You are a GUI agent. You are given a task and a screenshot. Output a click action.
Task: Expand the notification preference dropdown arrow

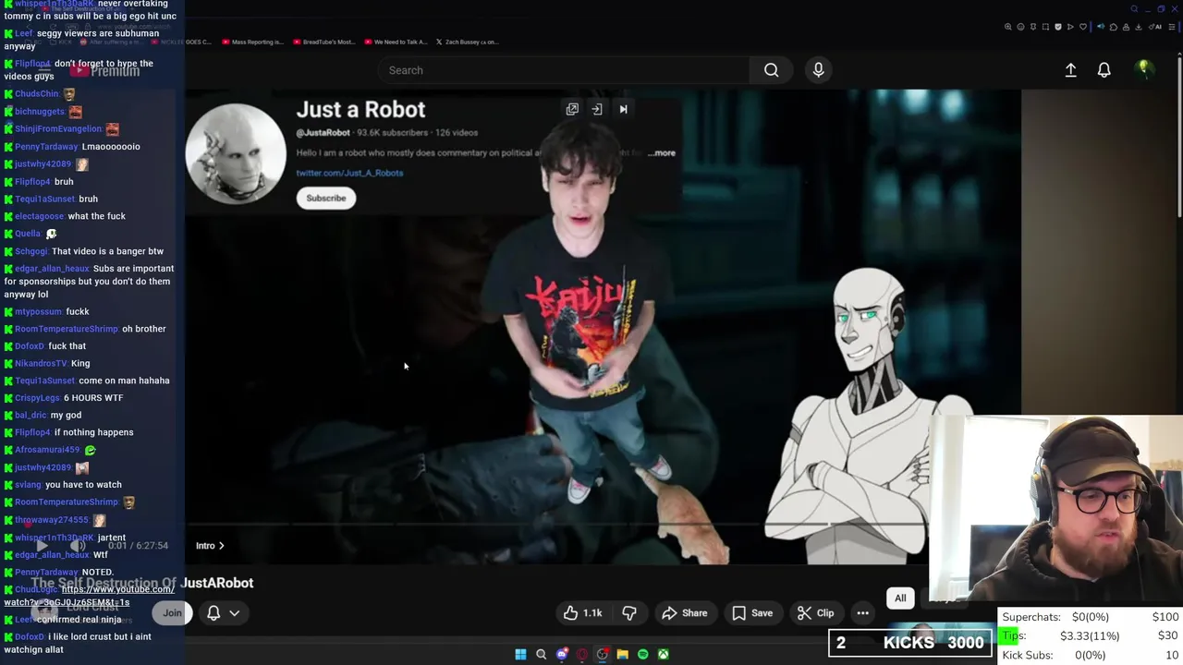coord(235,613)
